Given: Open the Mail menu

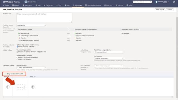Looking at the screenshot, I should tap(38, 5).
